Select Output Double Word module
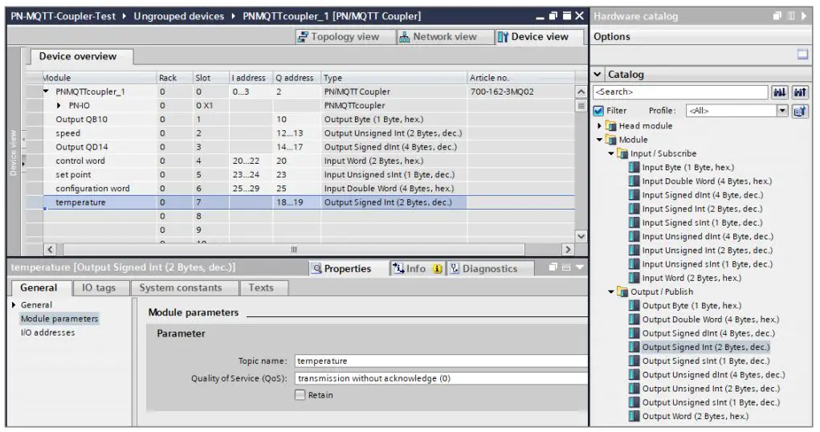The width and height of the screenshot is (820, 432). [710, 320]
